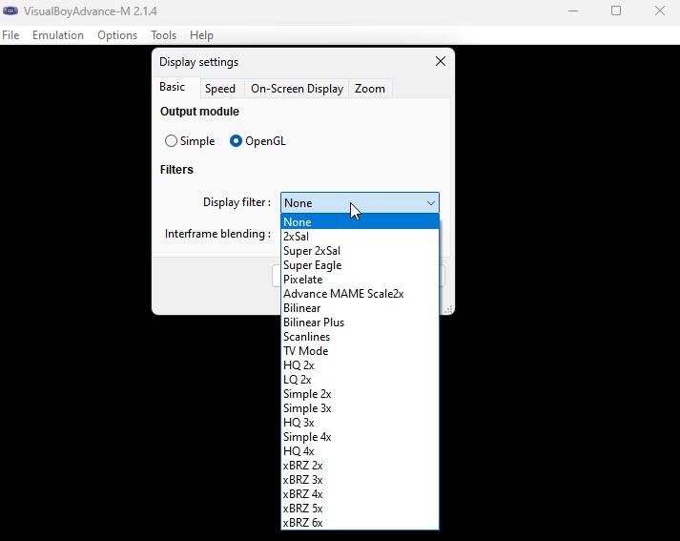The image size is (680, 541).
Task: Switch to the Zoom tab
Action: click(x=370, y=89)
